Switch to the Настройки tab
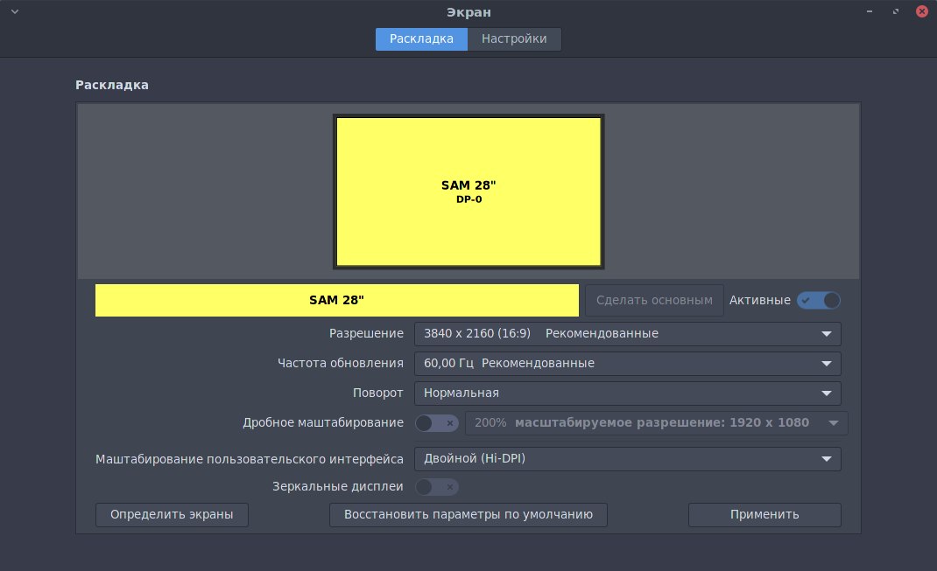 (514, 38)
